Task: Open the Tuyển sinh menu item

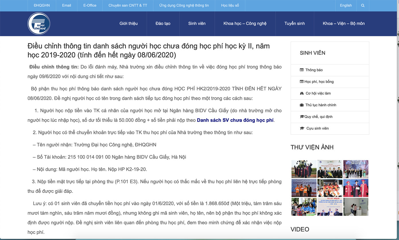Action: (295, 24)
